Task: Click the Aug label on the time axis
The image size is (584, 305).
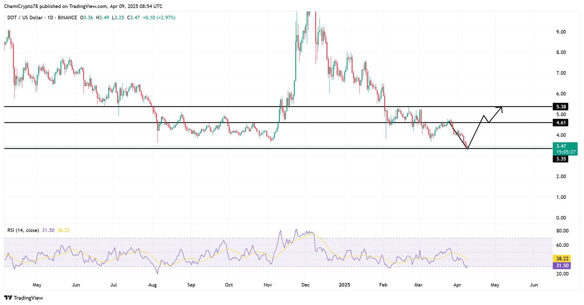Action: point(153,285)
